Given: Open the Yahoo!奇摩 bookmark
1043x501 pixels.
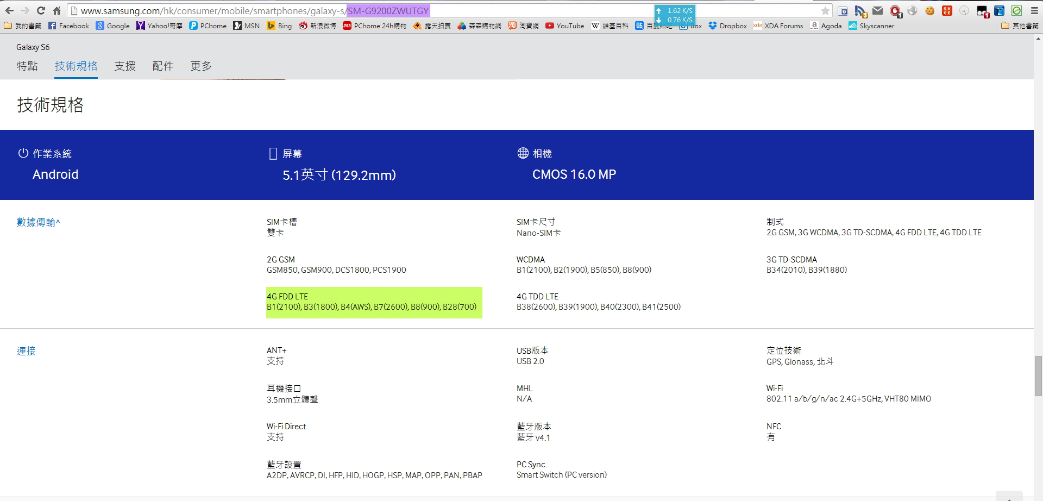Looking at the screenshot, I should point(159,26).
